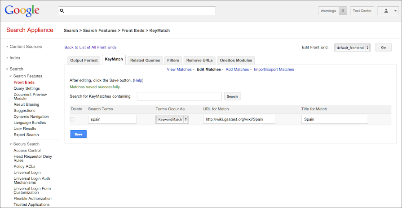Image resolution: width=402 pixels, height=208 pixels.
Task: Focus the Search for KeyMatches containing field
Action: point(179,96)
